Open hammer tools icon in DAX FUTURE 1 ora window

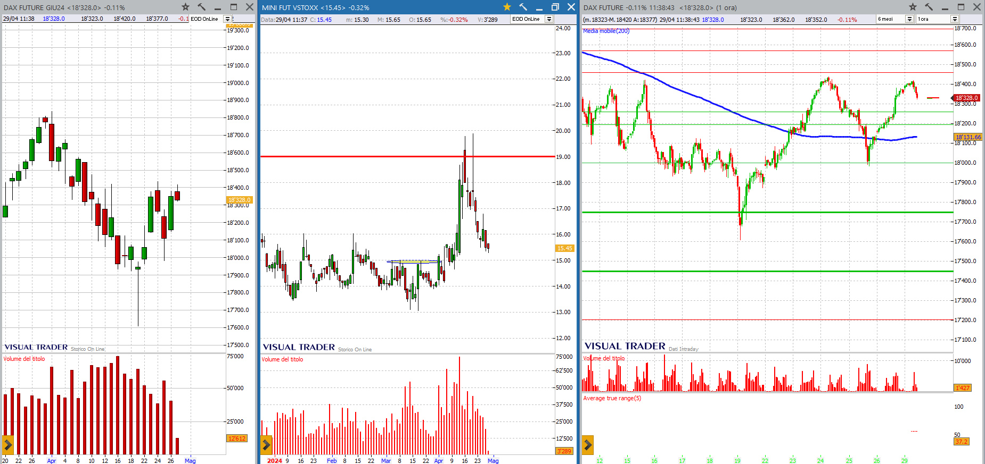[x=929, y=7]
